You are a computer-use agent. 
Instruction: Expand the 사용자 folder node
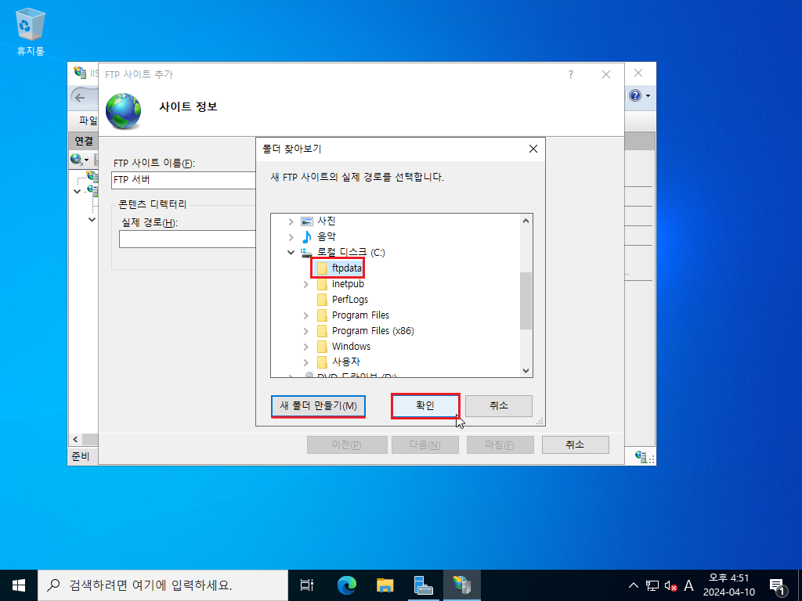tap(306, 362)
